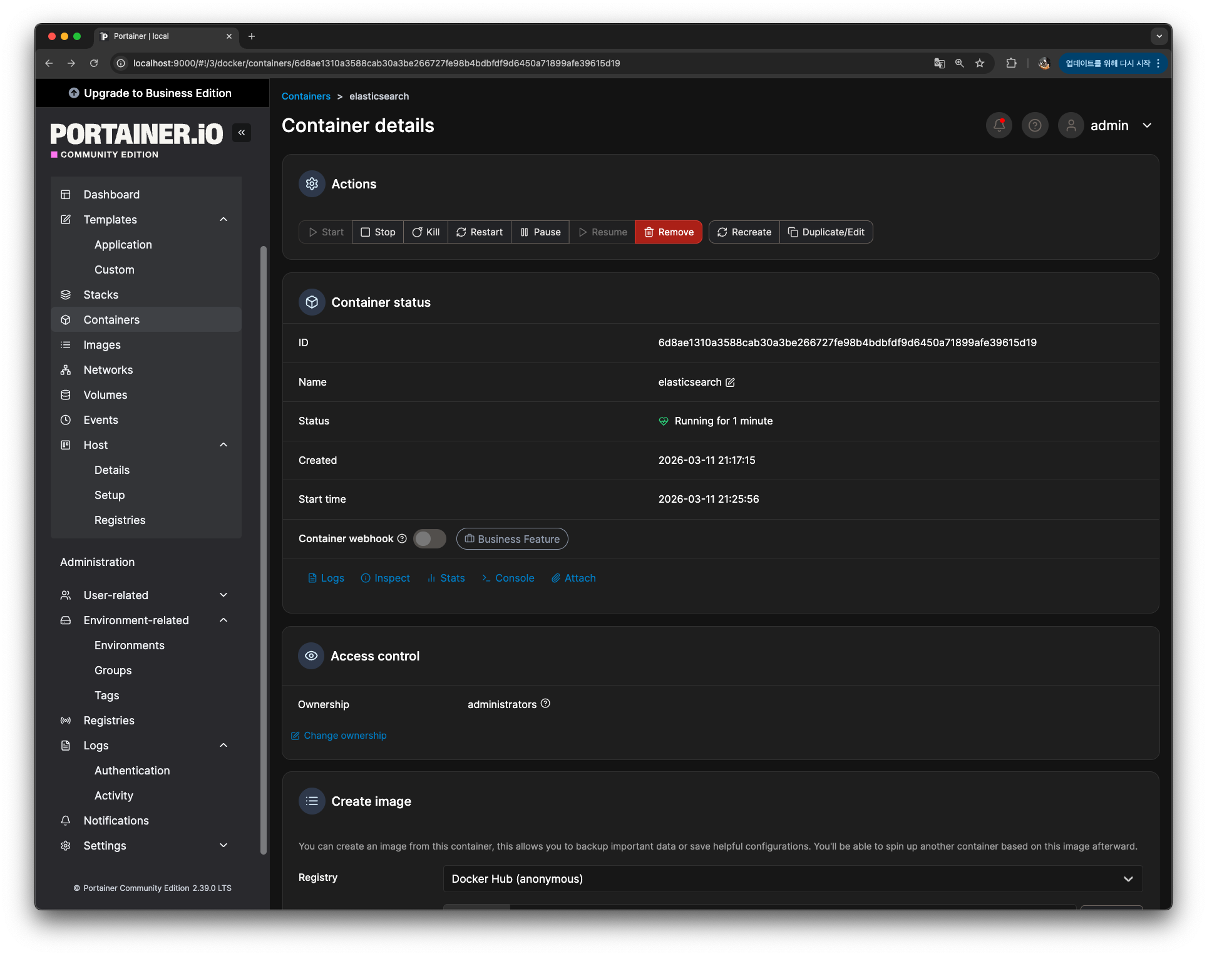Collapse sidebar with double-chevron icon
Viewport: 1207px width, 956px height.
click(242, 133)
